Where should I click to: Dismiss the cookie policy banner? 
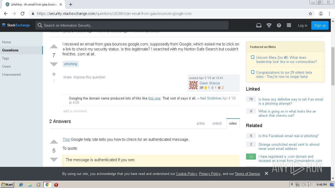click(266, 173)
